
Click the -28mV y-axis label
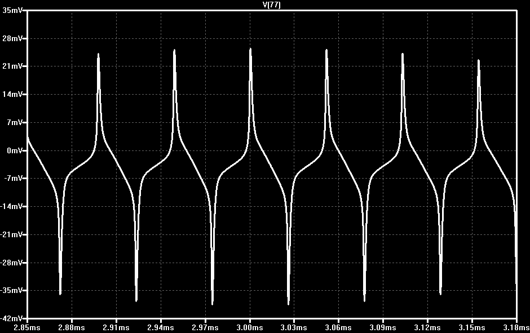coord(11,263)
